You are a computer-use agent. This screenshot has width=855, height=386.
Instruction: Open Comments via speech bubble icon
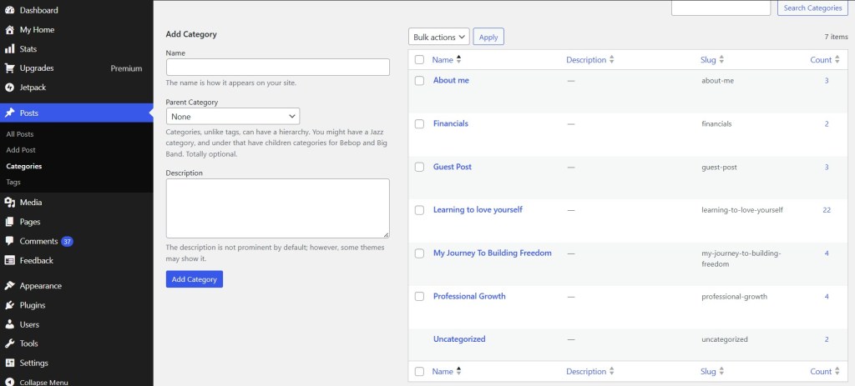click(9, 242)
